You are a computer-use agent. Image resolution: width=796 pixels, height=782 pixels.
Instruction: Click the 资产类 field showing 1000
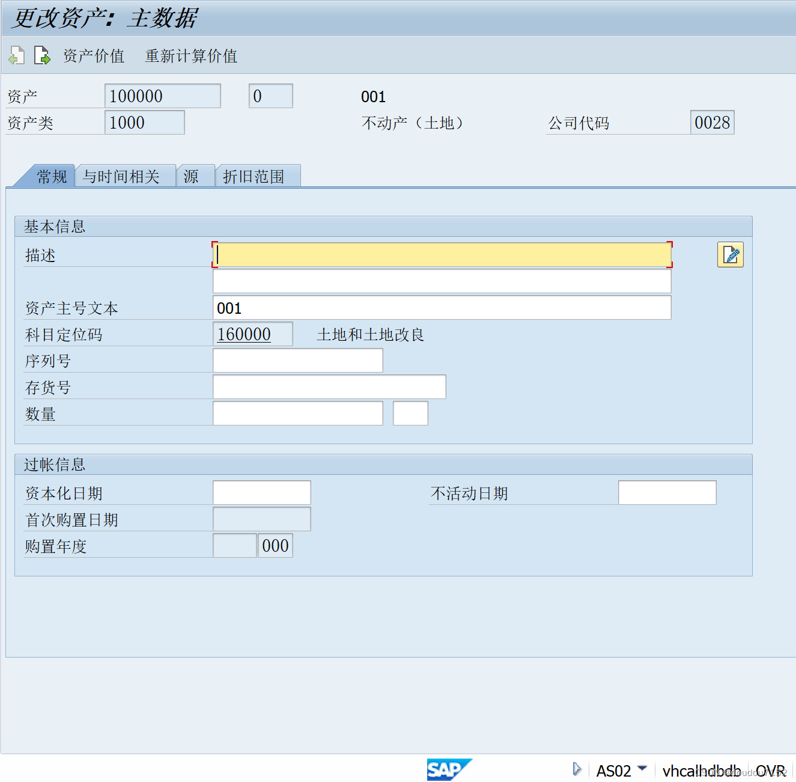pos(145,123)
